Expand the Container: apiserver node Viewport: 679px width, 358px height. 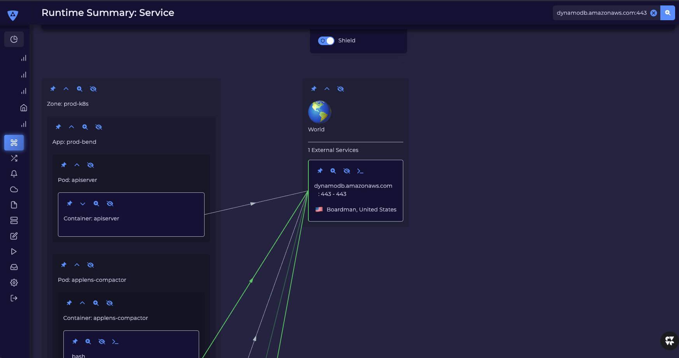click(x=83, y=204)
